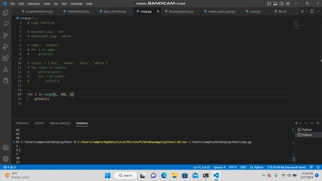Toggle bottom panel layout icon
322x181 pixels.
[275, 4]
